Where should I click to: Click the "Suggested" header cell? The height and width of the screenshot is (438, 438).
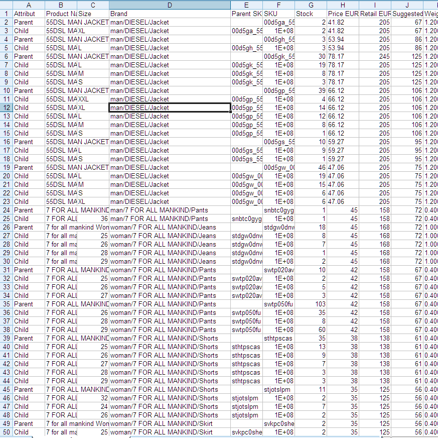(x=407, y=14)
